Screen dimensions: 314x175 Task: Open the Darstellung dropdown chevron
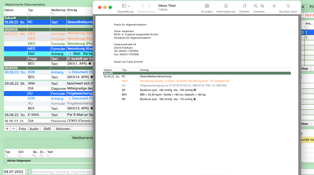point(129,6)
